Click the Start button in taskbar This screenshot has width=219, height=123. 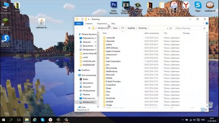pos(3,120)
